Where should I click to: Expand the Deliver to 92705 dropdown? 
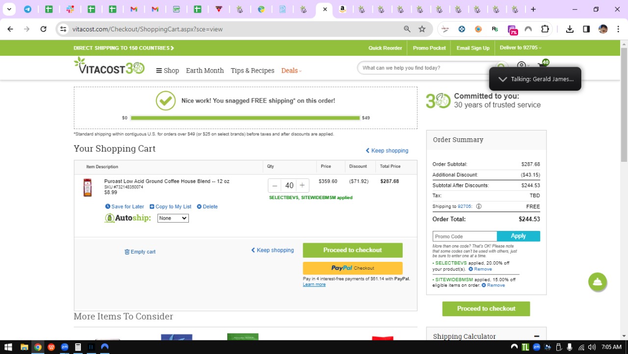click(521, 48)
